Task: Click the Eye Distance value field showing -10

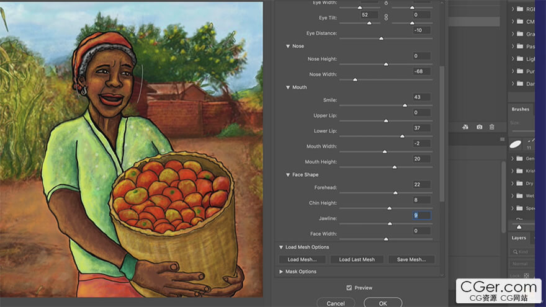Action: point(422,30)
